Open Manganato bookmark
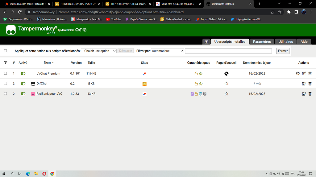The image size is (316, 177). [87, 19]
